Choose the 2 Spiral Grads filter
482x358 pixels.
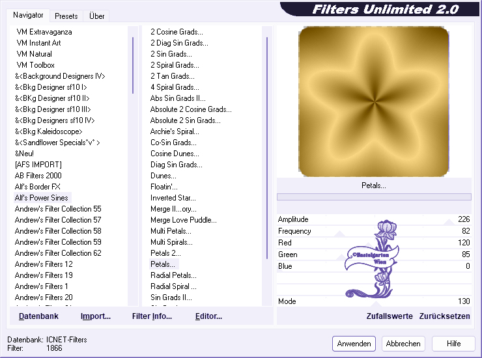coord(175,65)
